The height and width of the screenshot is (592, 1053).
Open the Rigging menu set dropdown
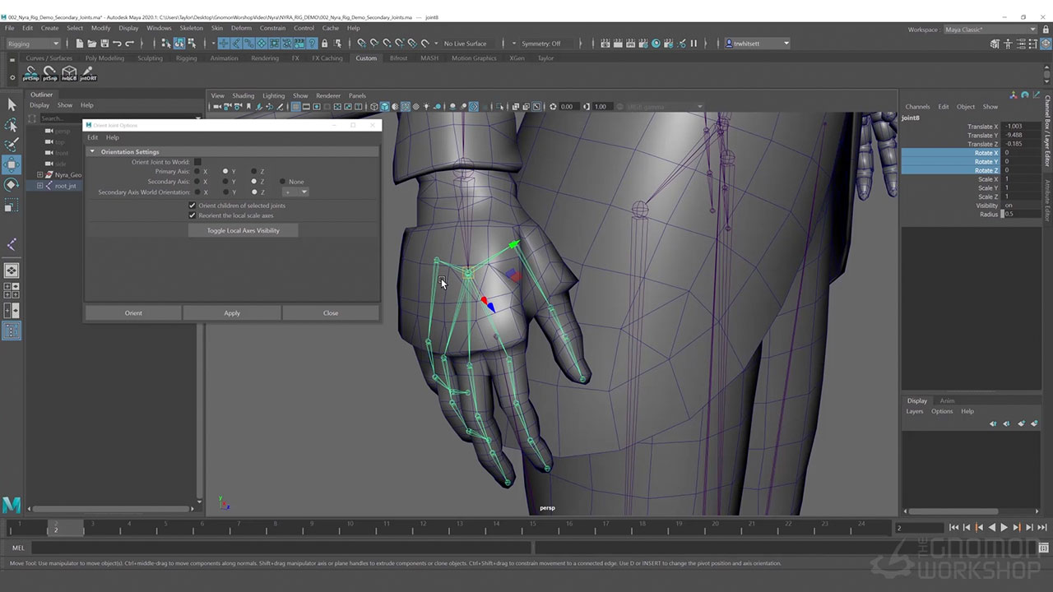click(x=33, y=44)
